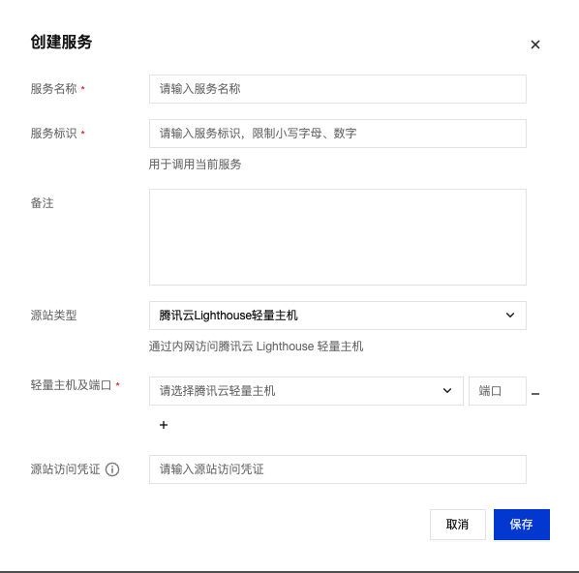Click the blue 保存 button

pyautogui.click(x=522, y=525)
